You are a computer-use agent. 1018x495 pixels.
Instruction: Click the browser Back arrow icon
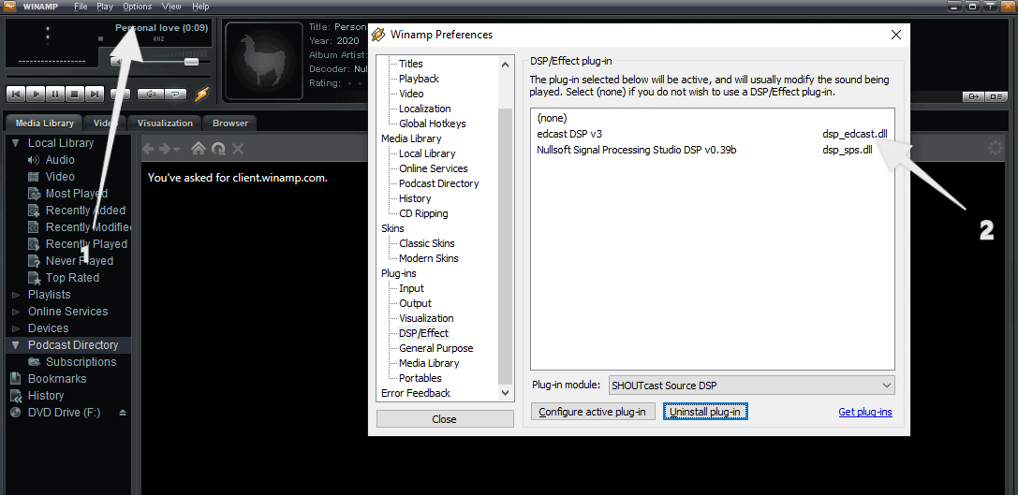(x=148, y=149)
